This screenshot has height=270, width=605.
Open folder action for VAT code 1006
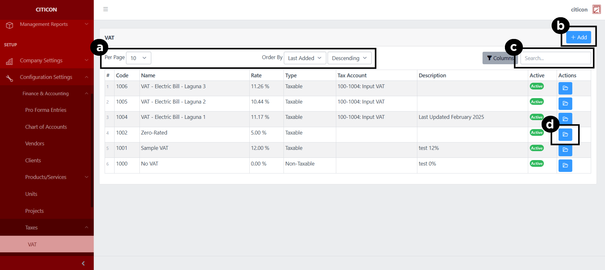pos(565,88)
